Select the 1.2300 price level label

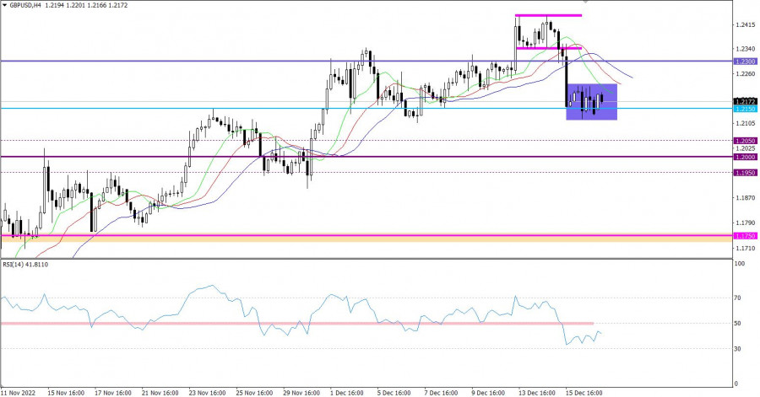tap(744, 62)
